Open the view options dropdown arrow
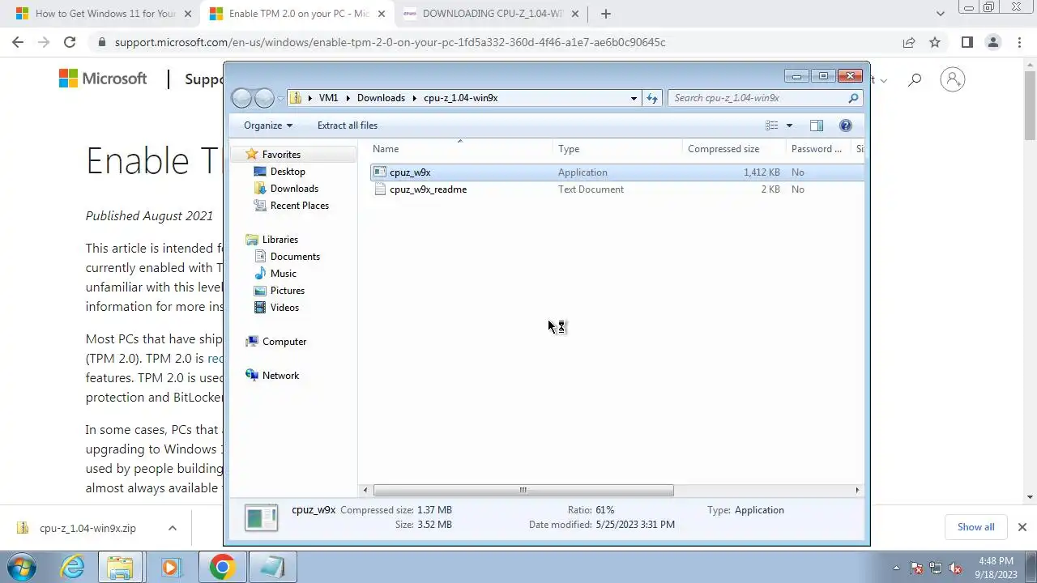Screen dimensions: 1037x583 (x=789, y=126)
